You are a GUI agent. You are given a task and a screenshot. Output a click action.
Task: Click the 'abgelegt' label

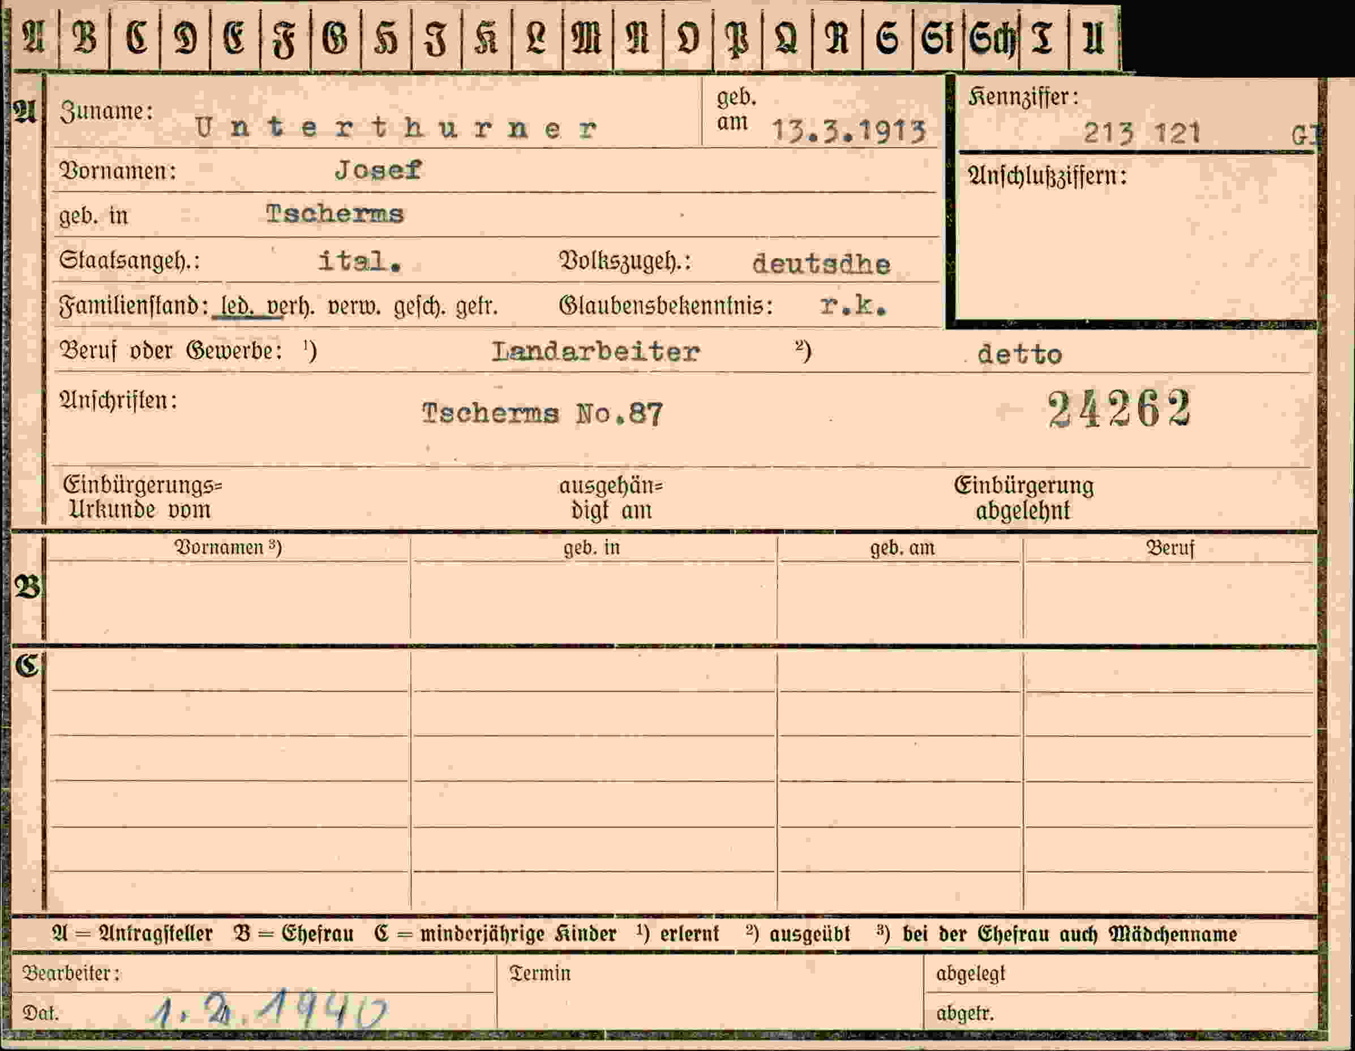970,974
